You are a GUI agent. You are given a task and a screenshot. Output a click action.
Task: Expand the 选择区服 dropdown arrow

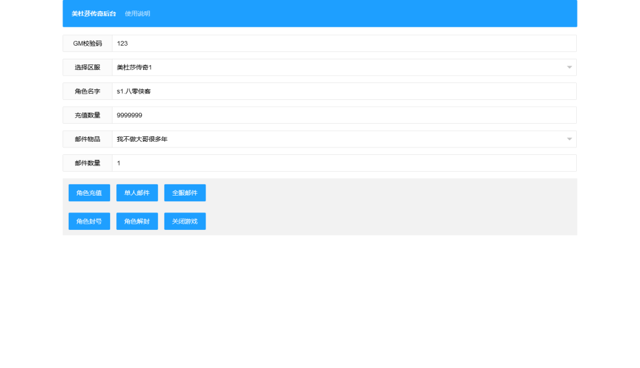click(569, 67)
